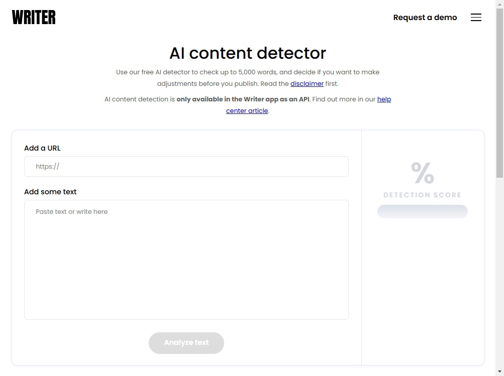Click the DETECTION SCORE label
Screen dimensions: 504x376
click(x=423, y=195)
